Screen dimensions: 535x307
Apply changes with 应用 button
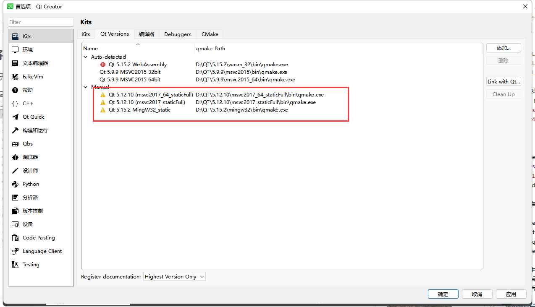pos(511,294)
